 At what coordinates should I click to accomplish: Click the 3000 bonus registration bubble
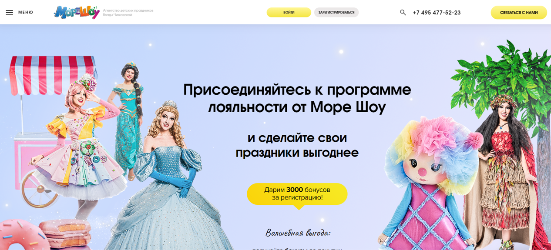pos(297,194)
